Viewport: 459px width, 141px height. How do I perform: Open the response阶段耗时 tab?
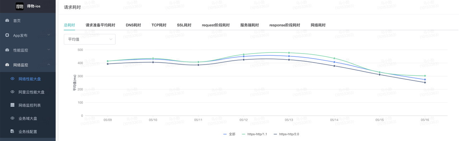(285, 25)
